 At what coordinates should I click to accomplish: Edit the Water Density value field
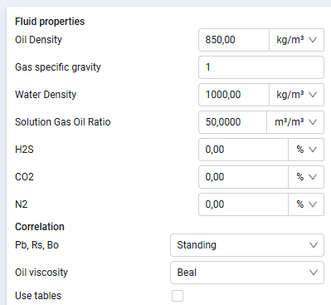(234, 95)
